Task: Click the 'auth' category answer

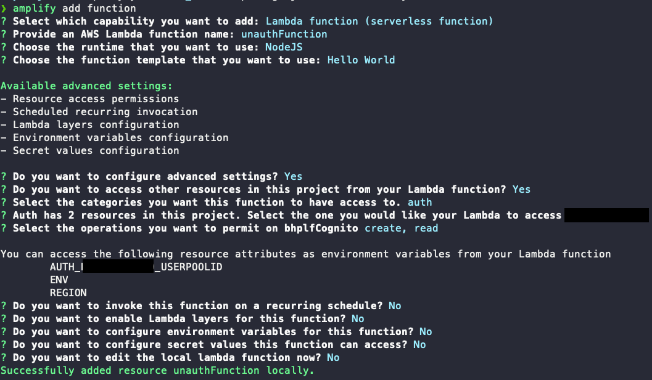Action: coord(419,202)
